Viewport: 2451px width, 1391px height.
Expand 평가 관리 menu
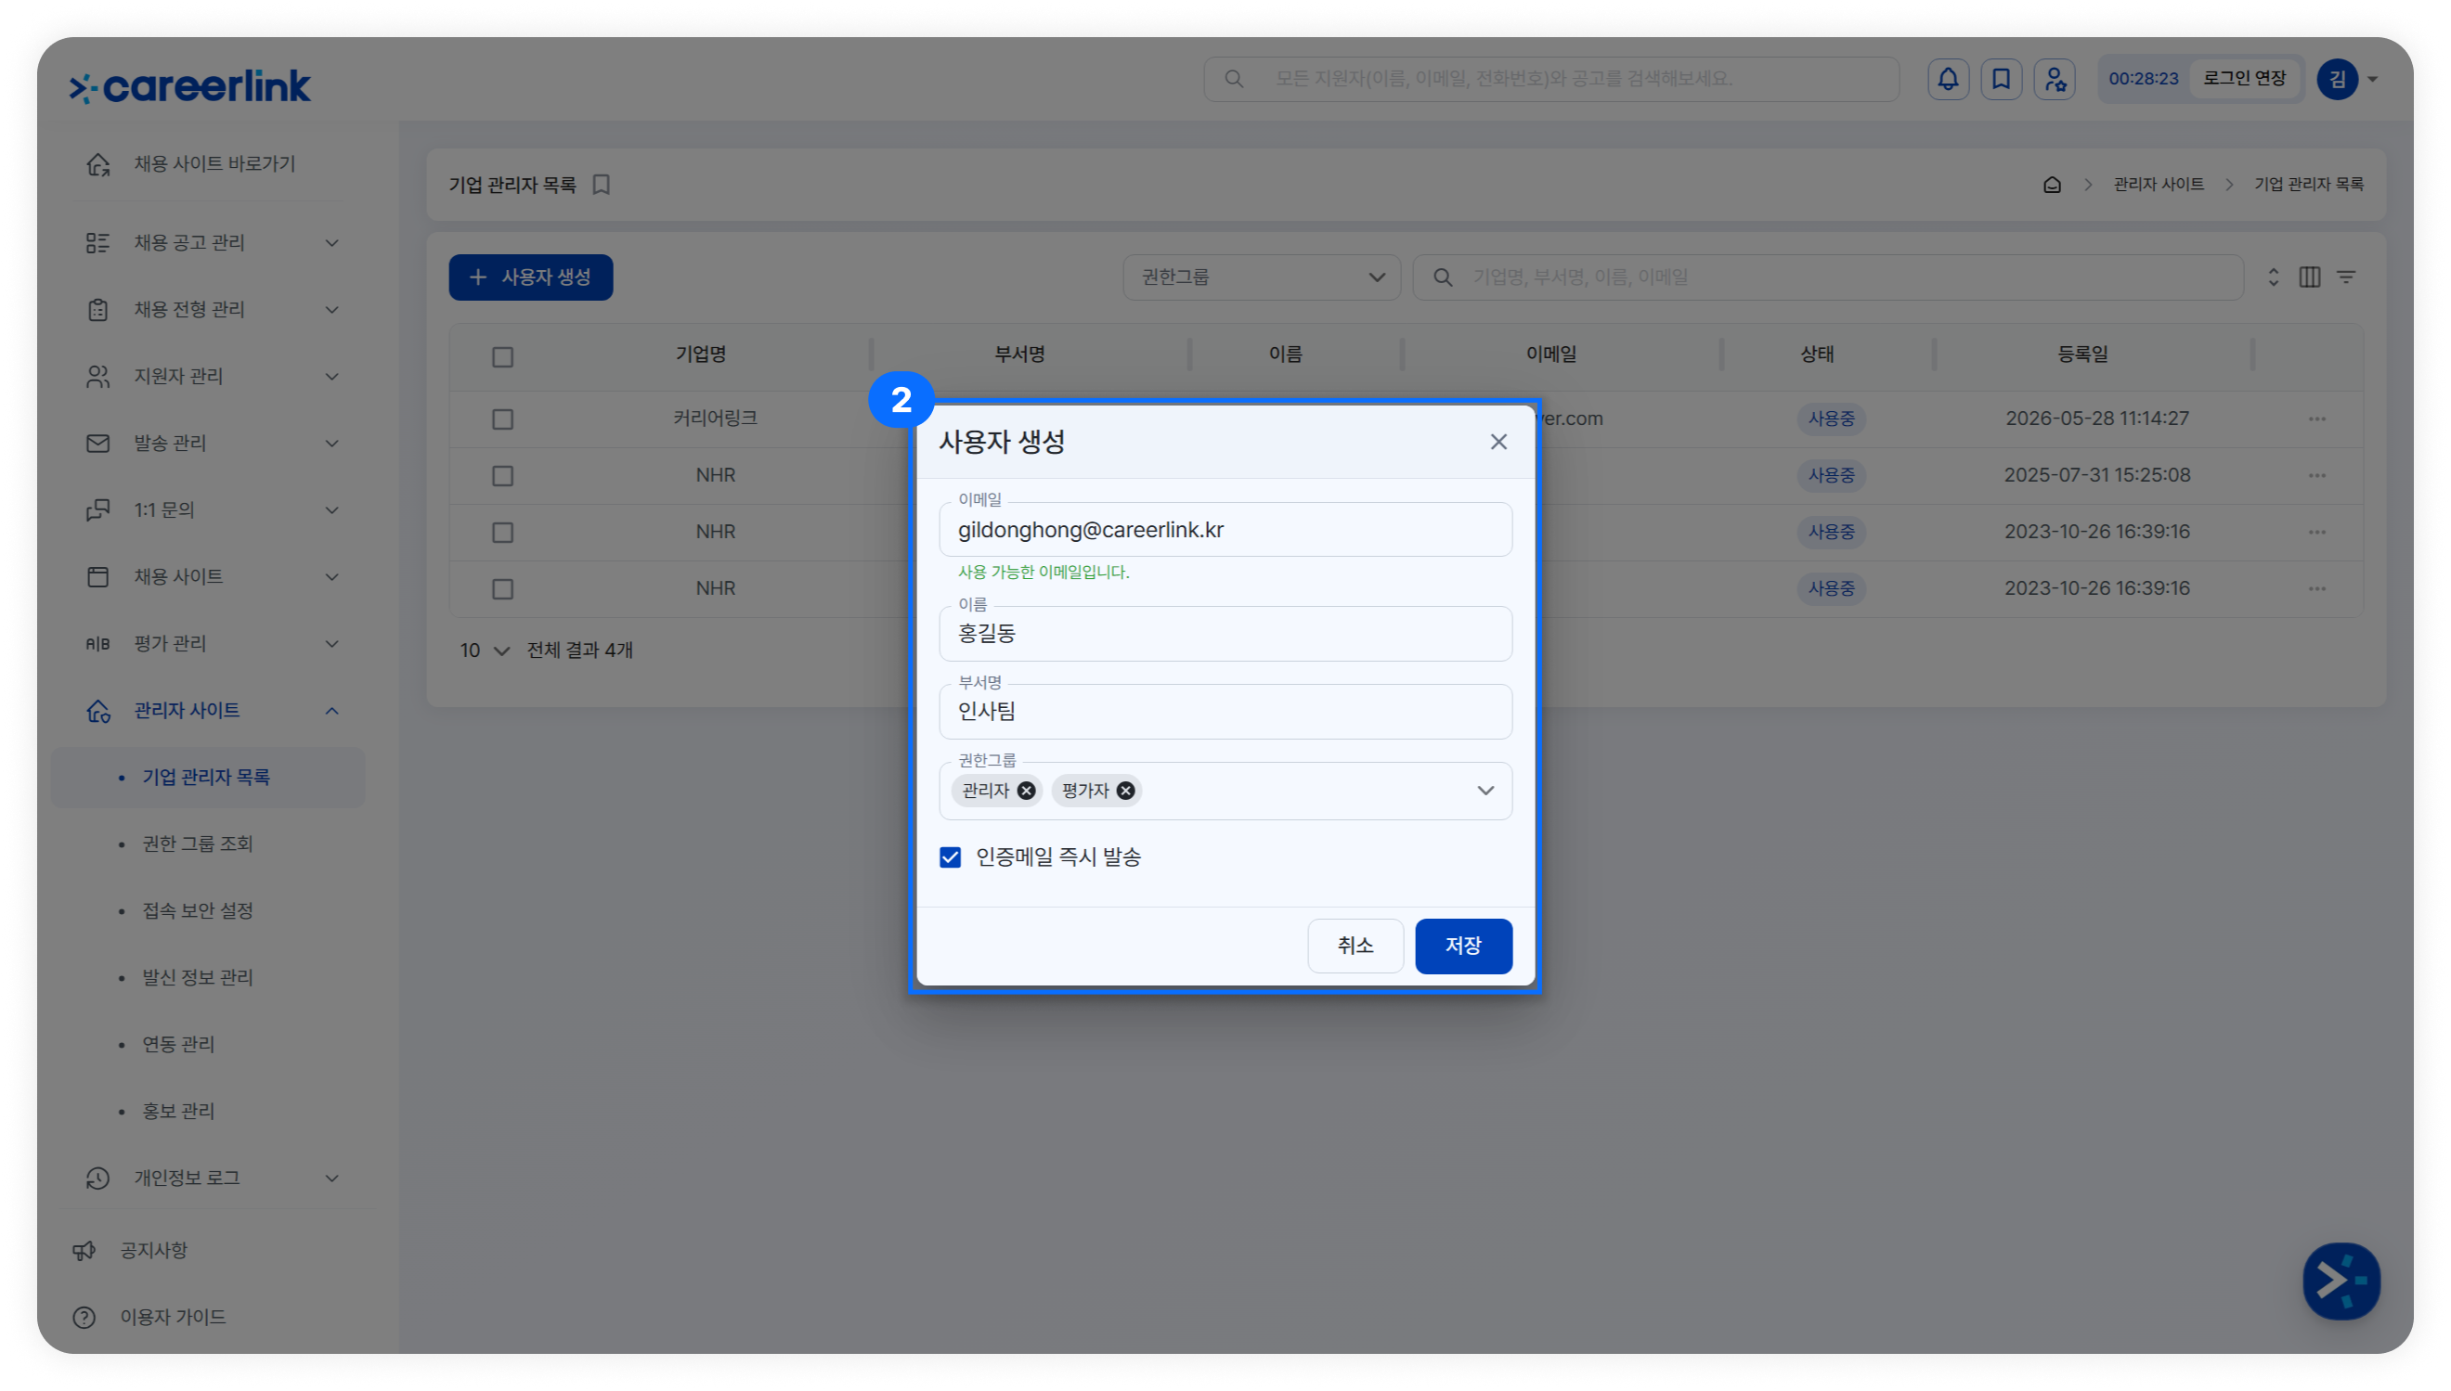[x=210, y=644]
